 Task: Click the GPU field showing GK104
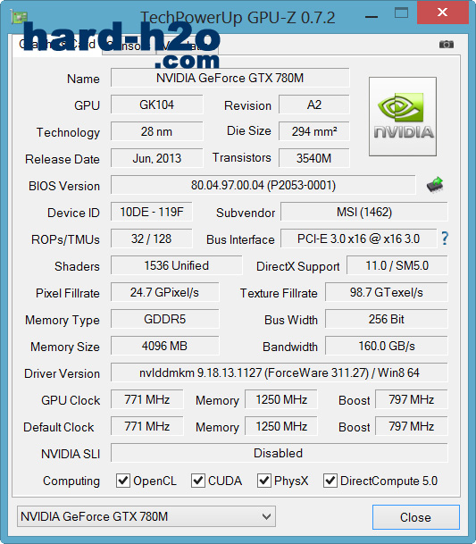[x=157, y=105]
